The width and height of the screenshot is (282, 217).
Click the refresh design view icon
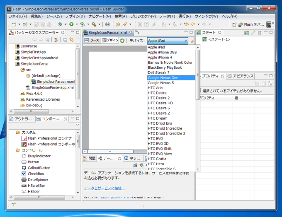pyautogui.click(x=122, y=41)
